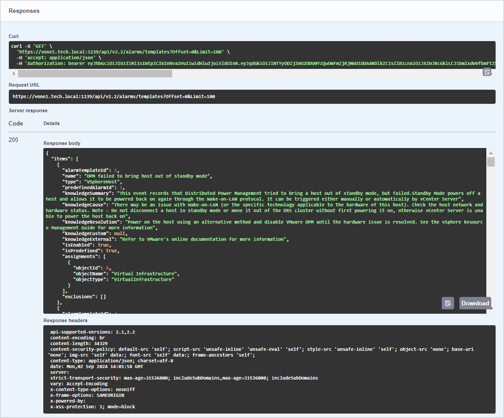Image resolution: width=504 pixels, height=418 pixels.
Task: Click the "exclusions": [] line
Action: 84,297
